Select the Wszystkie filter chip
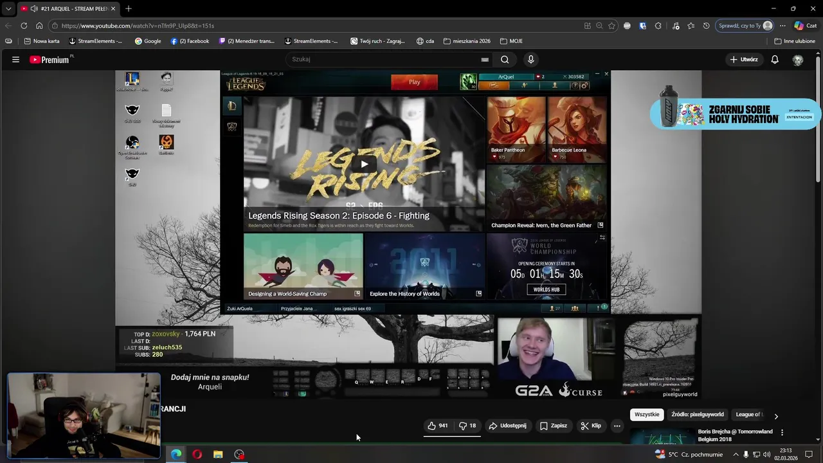This screenshot has width=823, height=463. [x=647, y=415]
